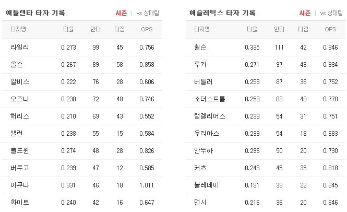Click on batter 루커
The width and height of the screenshot is (347, 212).
(x=200, y=64)
